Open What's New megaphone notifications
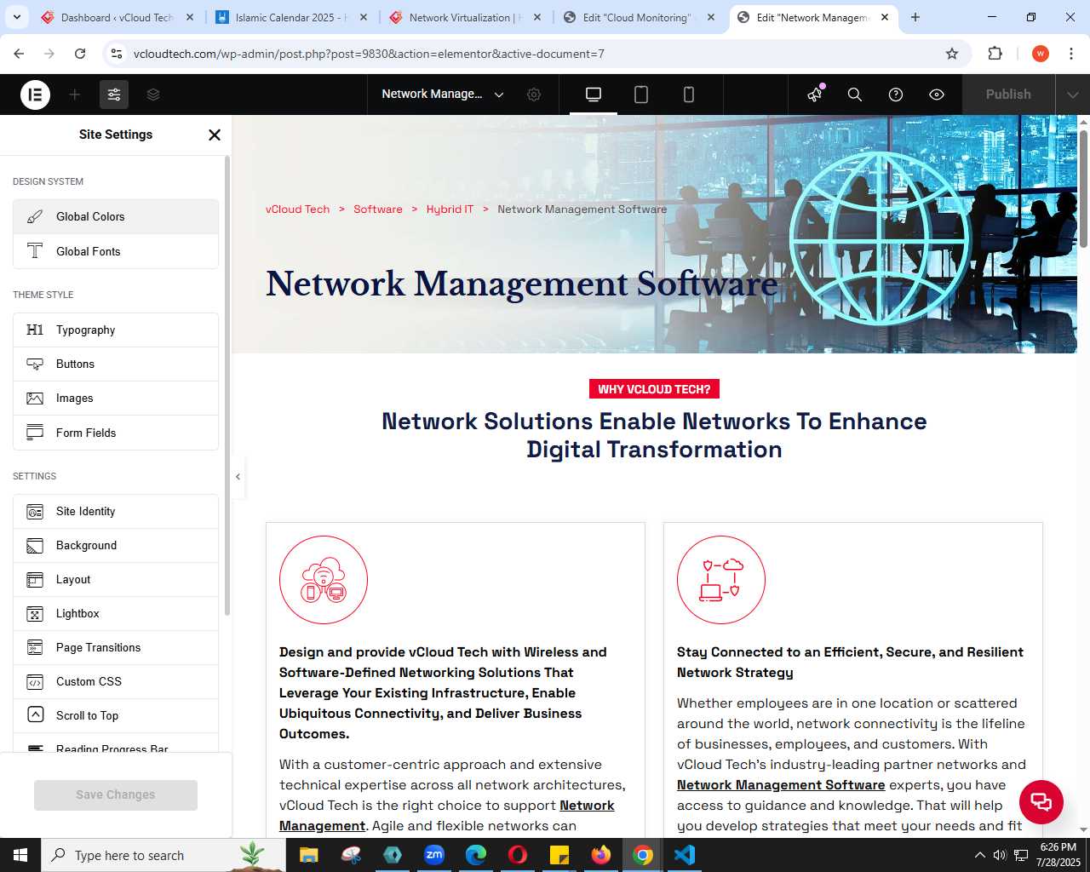Viewport: 1090px width, 872px height. point(815,95)
